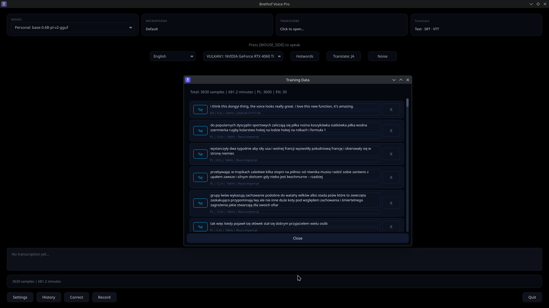Close the Brethof Voice Pro main window
Image resolution: width=549 pixels, height=308 pixels.
click(x=545, y=4)
